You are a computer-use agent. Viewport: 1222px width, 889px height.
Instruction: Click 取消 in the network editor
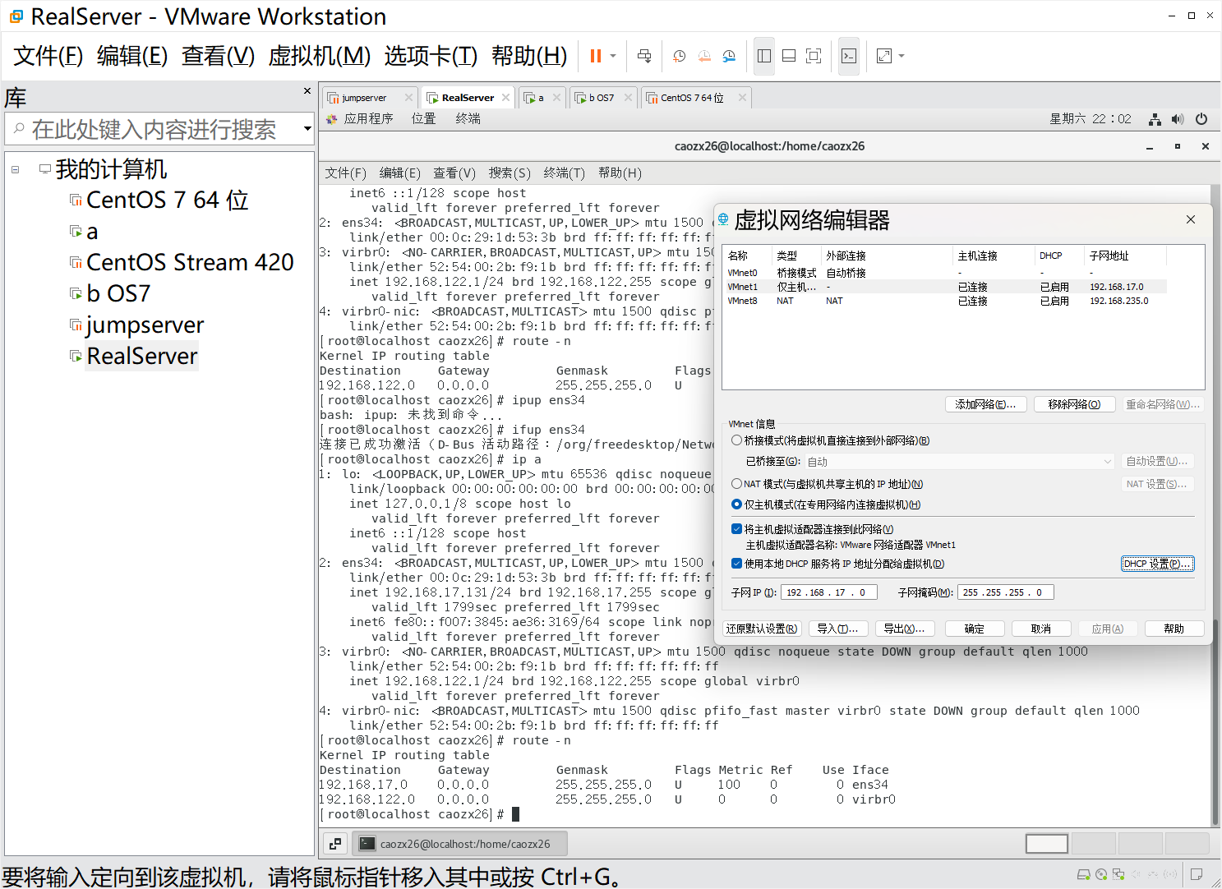pos(1041,629)
